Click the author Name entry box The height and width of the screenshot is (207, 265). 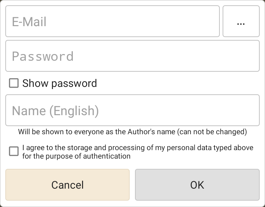click(x=132, y=111)
